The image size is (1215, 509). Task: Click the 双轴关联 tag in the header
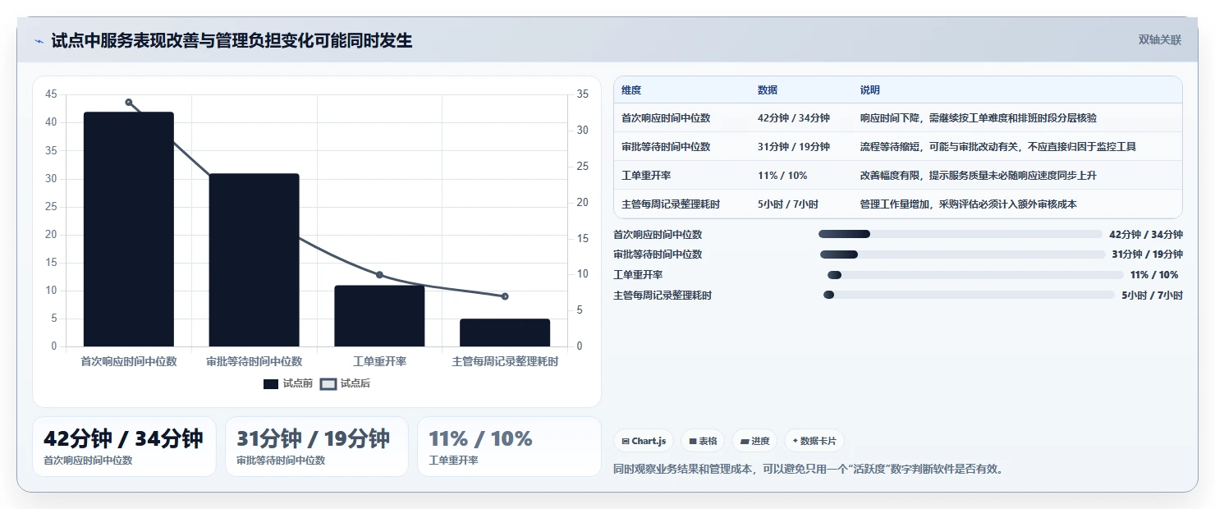[1159, 40]
